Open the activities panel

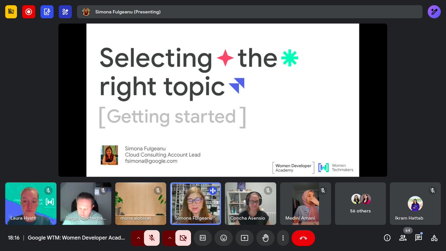click(434, 238)
